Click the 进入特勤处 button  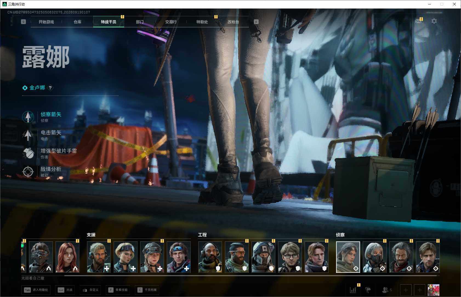coord(36,290)
